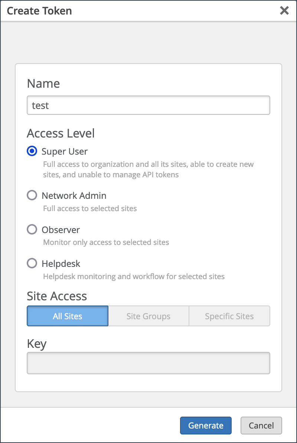
Task: Choose the Network Admin radio button
Action: [x=32, y=195]
